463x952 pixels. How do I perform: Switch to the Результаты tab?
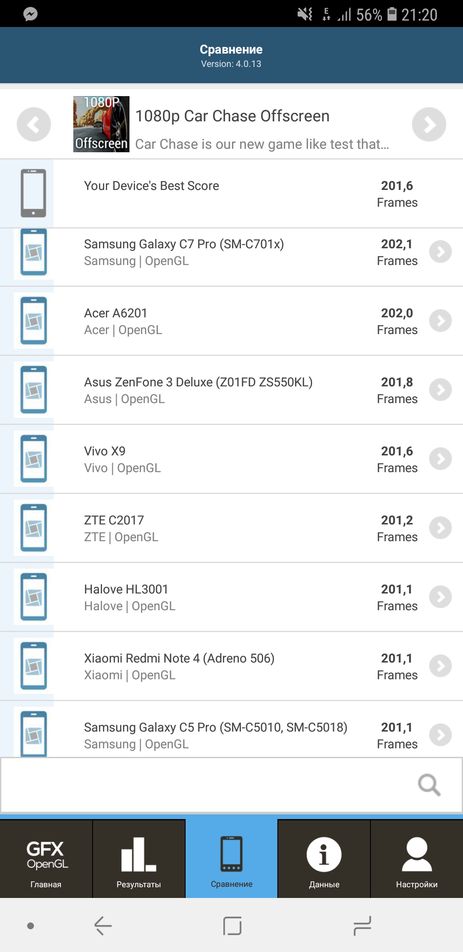138,859
